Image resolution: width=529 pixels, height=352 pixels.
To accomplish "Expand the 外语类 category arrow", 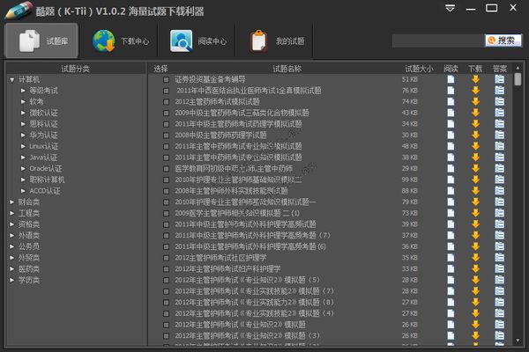I will click(12, 236).
